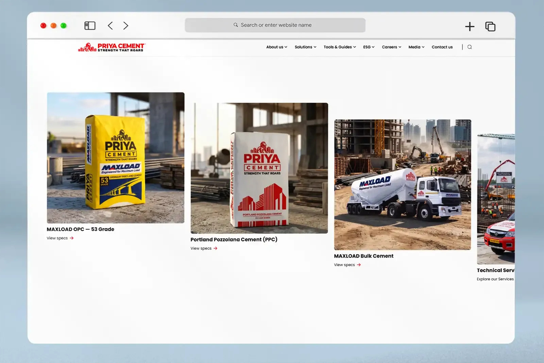Open a new tab with plus icon
This screenshot has height=363, width=544.
click(x=470, y=27)
